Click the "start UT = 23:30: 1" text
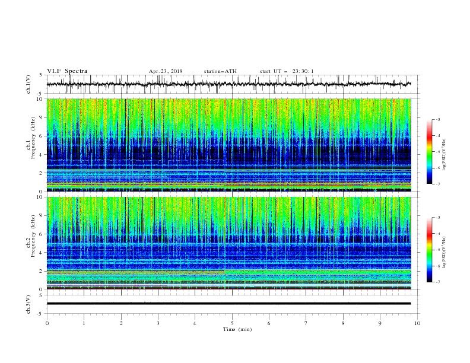 coord(287,71)
